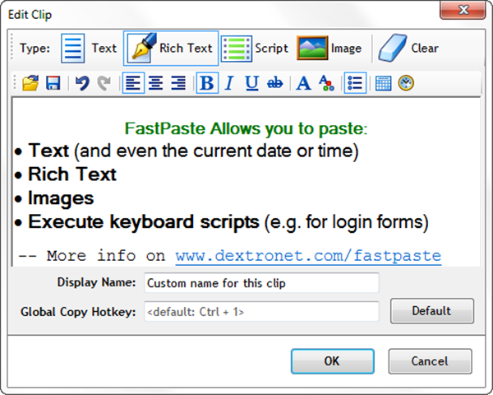Toggle strikethrough formatting
This screenshot has height=395, width=493.
pyautogui.click(x=274, y=83)
